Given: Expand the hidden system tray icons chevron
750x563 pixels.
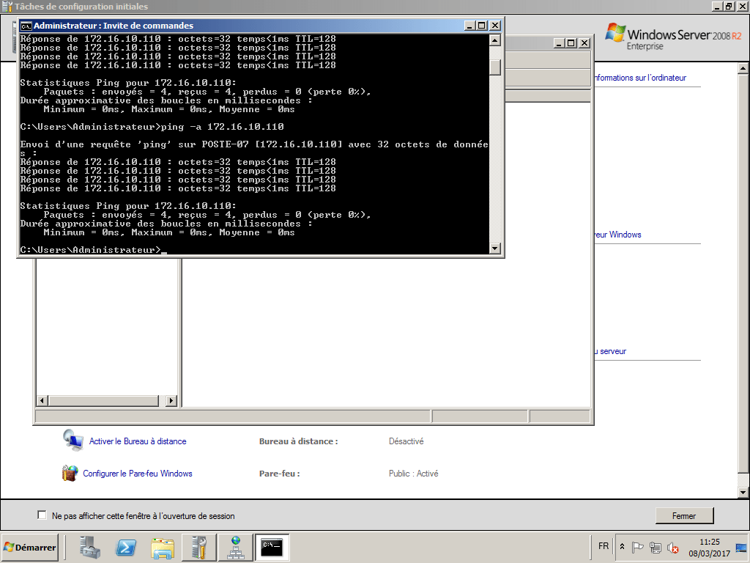Looking at the screenshot, I should click(x=622, y=546).
